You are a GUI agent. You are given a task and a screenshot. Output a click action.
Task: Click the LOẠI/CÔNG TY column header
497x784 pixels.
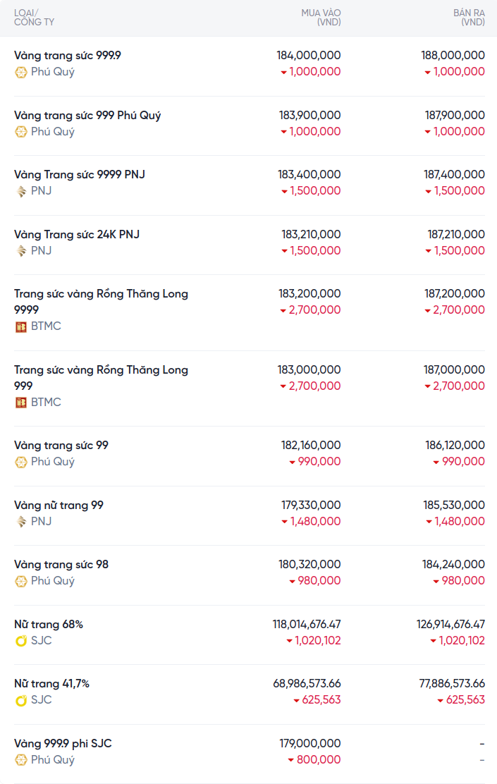(34, 18)
